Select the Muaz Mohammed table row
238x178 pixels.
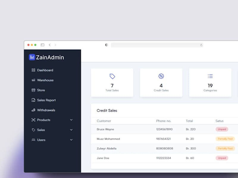[x=165, y=139]
